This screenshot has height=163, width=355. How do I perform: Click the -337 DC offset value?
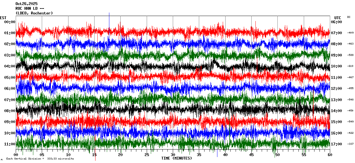351,144
